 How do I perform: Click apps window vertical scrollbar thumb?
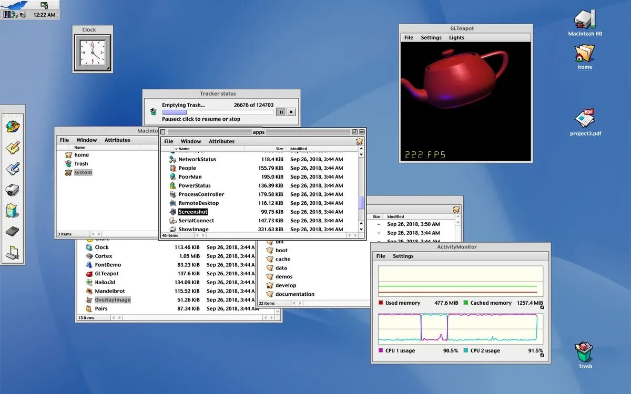coord(361,203)
